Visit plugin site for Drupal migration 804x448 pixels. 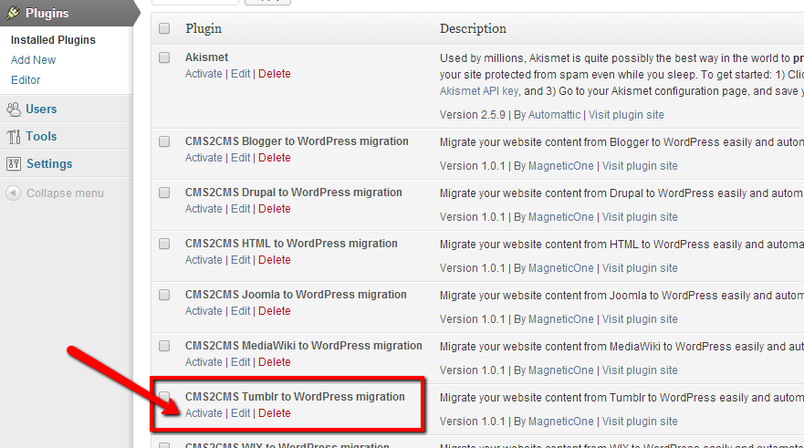pos(640,217)
